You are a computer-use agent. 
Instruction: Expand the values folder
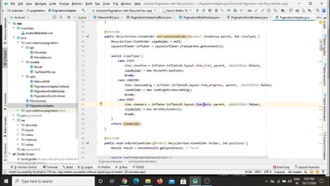coord(18,145)
